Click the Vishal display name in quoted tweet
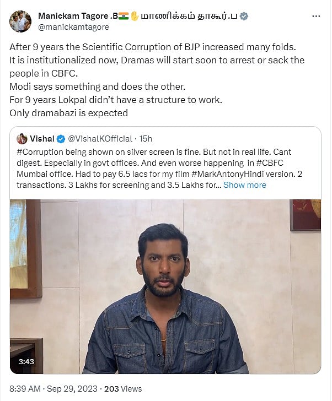This screenshot has width=332, height=401. [x=43, y=139]
